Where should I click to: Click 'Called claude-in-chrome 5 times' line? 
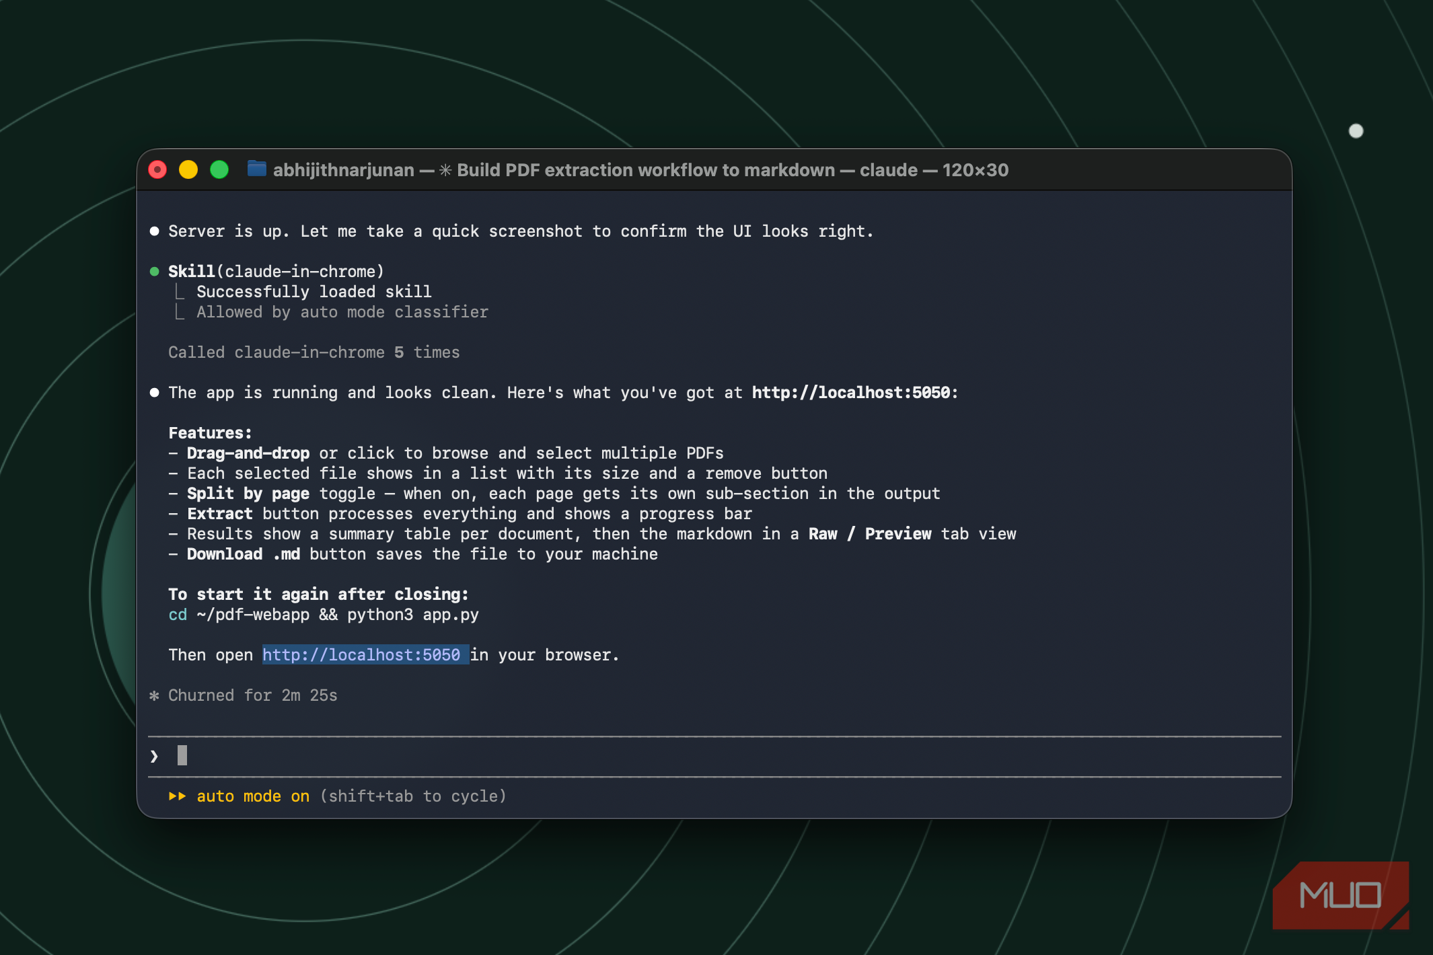(314, 352)
